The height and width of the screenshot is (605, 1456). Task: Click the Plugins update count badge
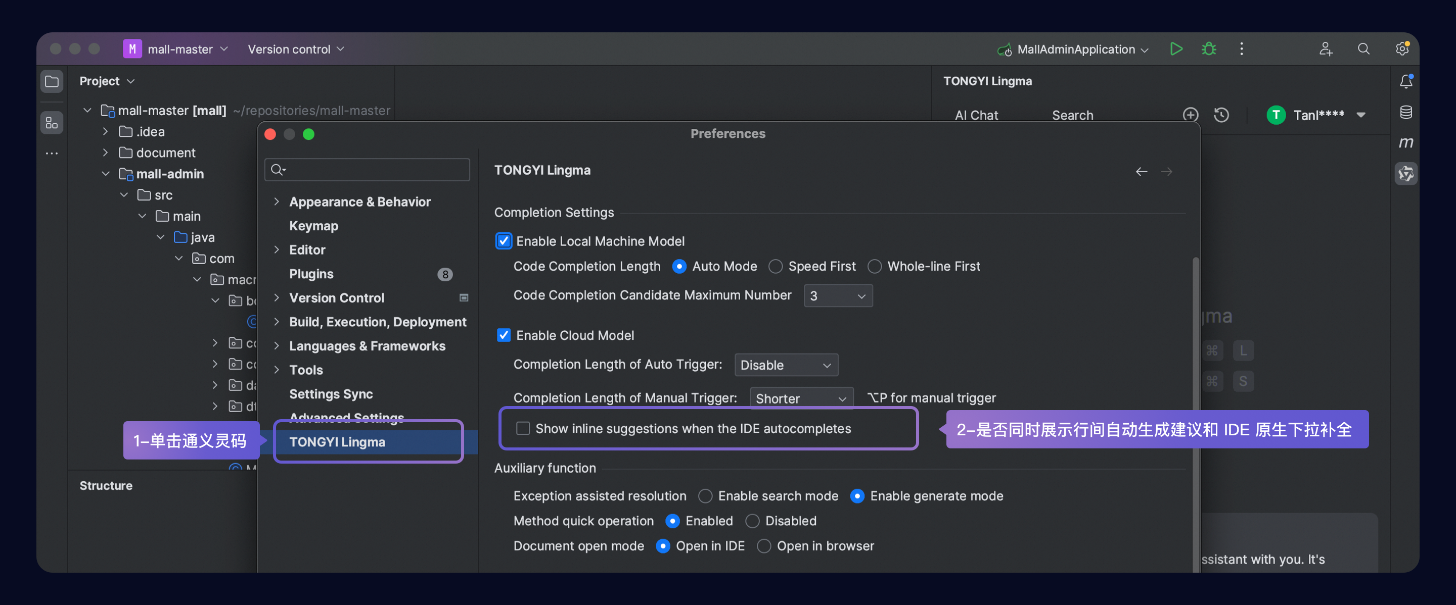coord(445,274)
